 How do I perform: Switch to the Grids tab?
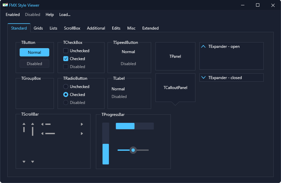(x=38, y=28)
